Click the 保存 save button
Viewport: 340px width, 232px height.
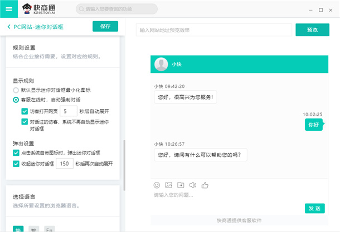105,27
